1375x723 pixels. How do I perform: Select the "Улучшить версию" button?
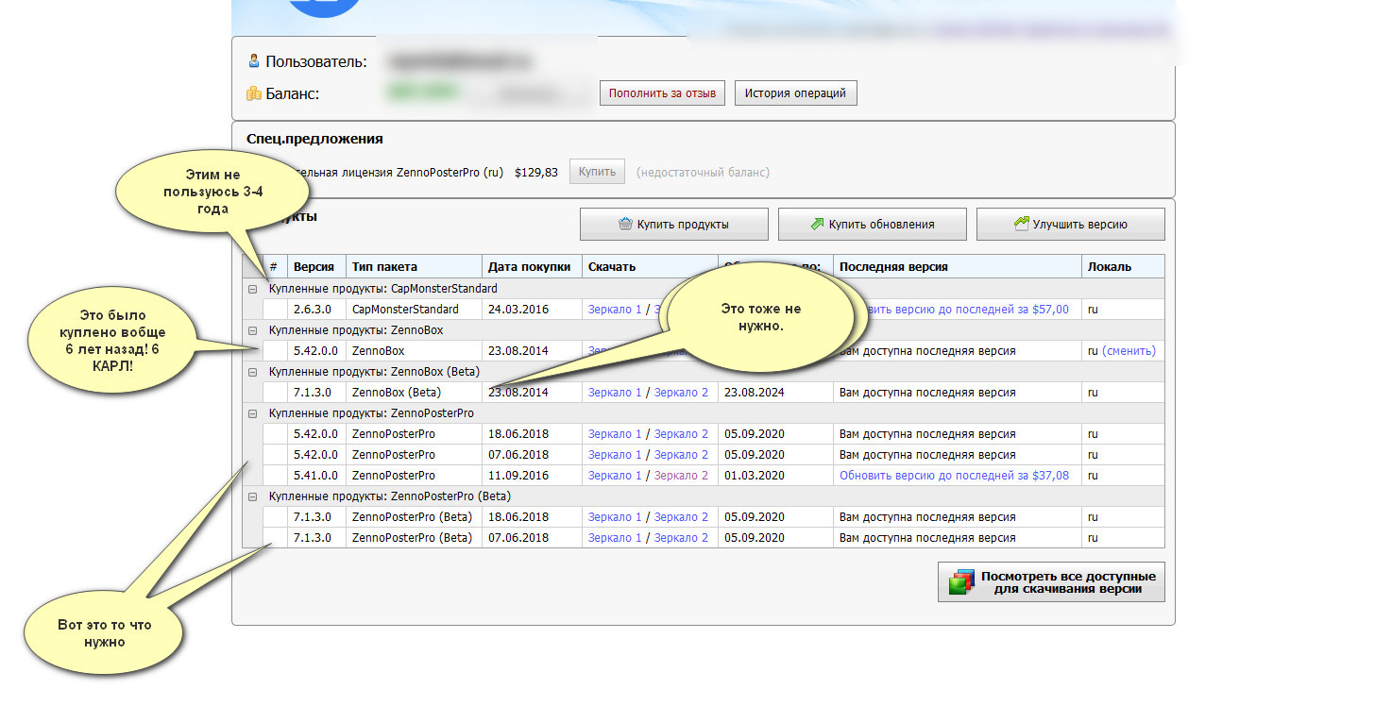pyautogui.click(x=1071, y=225)
